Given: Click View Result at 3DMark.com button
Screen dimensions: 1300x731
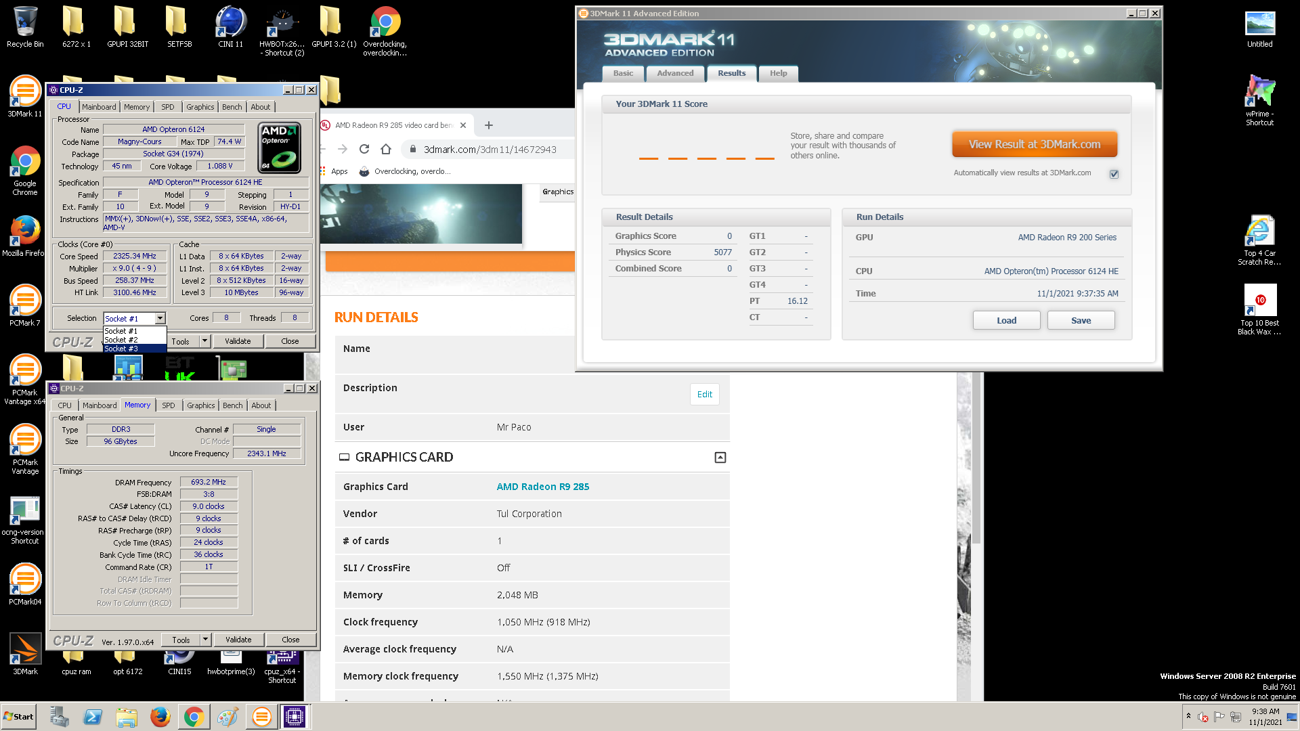Looking at the screenshot, I should [x=1034, y=144].
